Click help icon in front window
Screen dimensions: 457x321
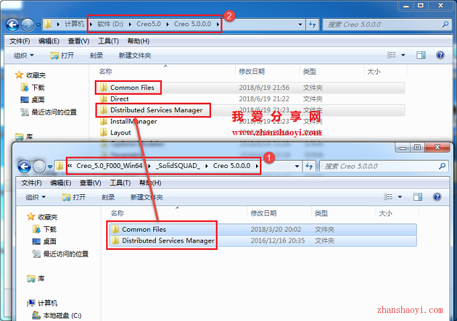click(x=438, y=197)
